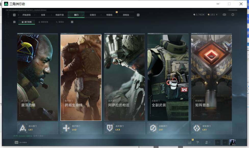Open the settings gear icon
The height and width of the screenshot is (148, 249).
[233, 15]
